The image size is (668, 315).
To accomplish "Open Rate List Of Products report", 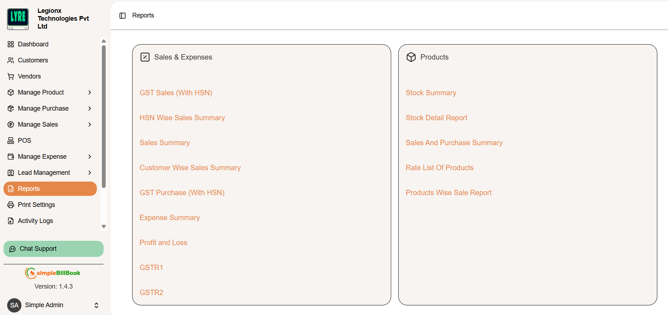I will 439,168.
